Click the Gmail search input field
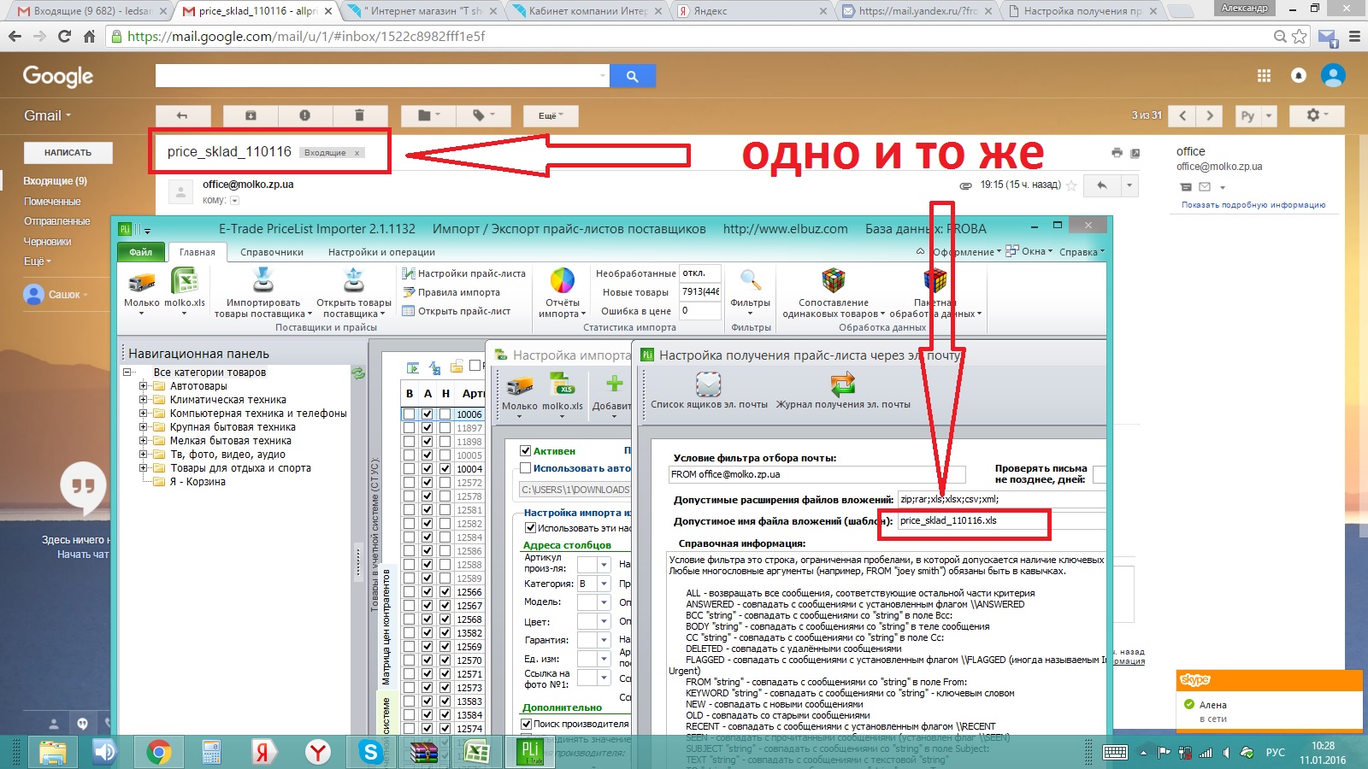The width and height of the screenshot is (1368, 769). click(x=381, y=76)
